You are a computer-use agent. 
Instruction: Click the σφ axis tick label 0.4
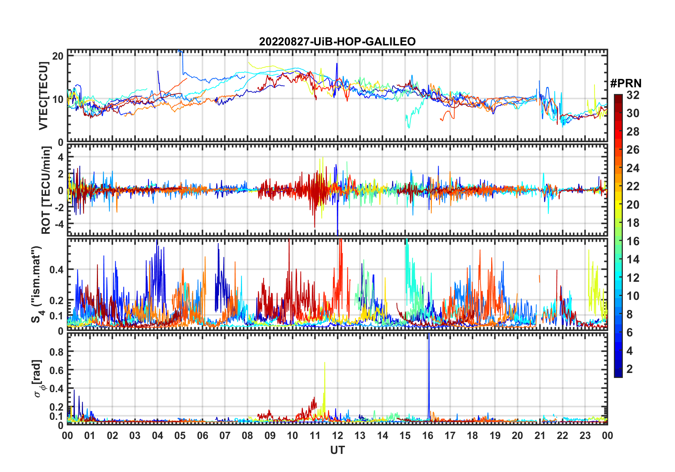click(x=57, y=389)
